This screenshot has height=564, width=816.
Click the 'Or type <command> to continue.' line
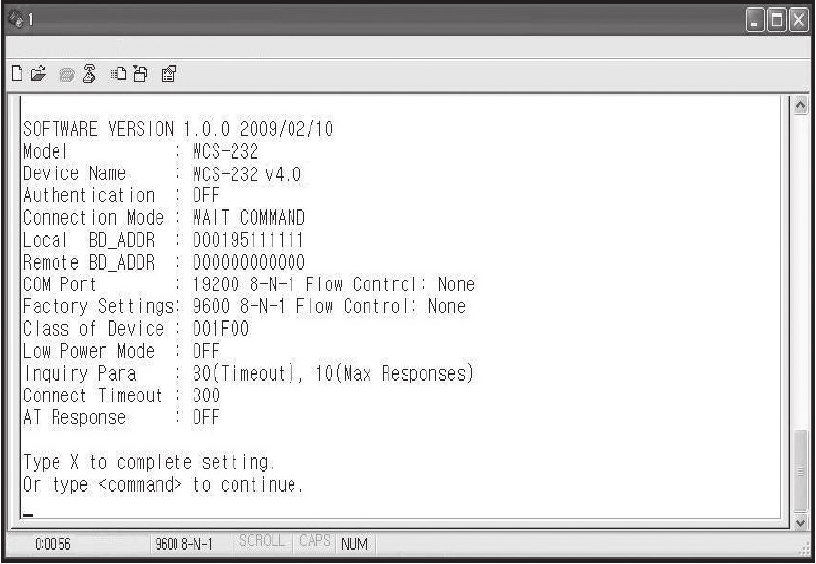click(x=163, y=485)
